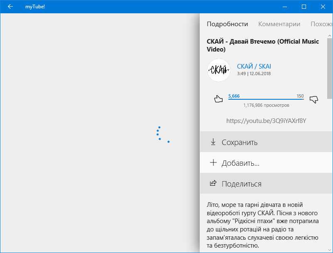Image resolution: width=333 pixels, height=253 pixels.
Task: Click the like/dislike ratio bar
Action: point(266,99)
